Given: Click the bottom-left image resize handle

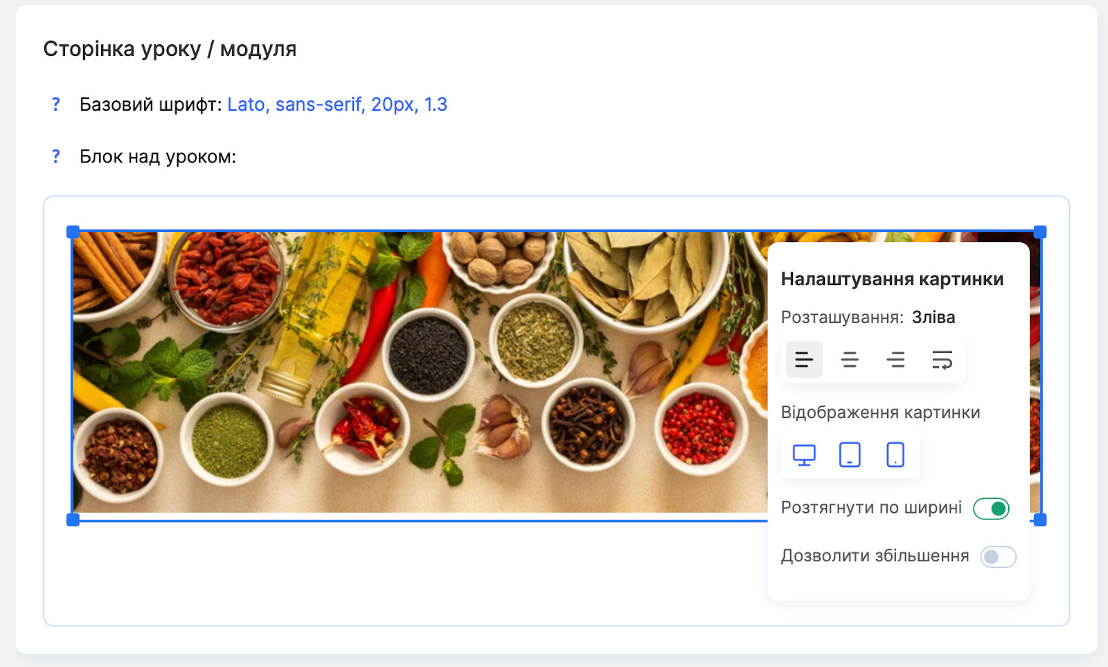Looking at the screenshot, I should pos(73,520).
